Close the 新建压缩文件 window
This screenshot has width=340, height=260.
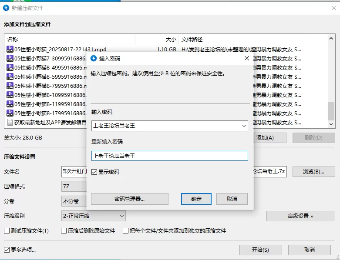coord(334,8)
